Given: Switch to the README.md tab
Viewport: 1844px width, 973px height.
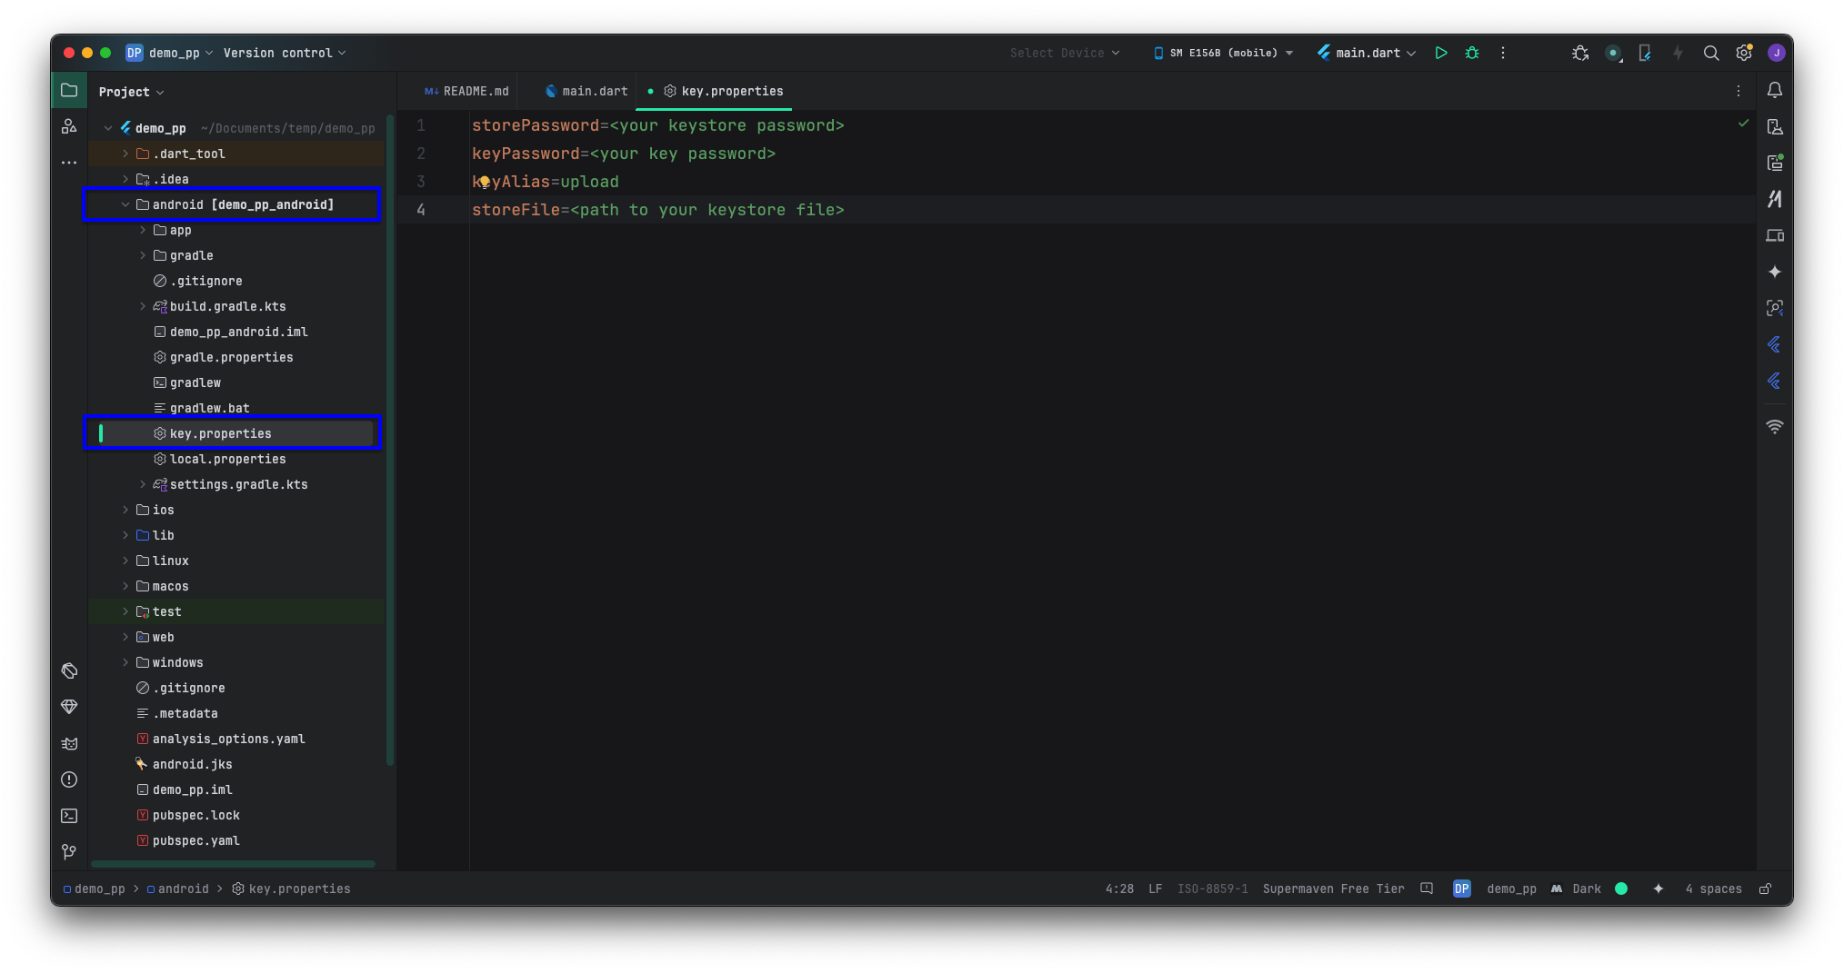Looking at the screenshot, I should click(466, 91).
